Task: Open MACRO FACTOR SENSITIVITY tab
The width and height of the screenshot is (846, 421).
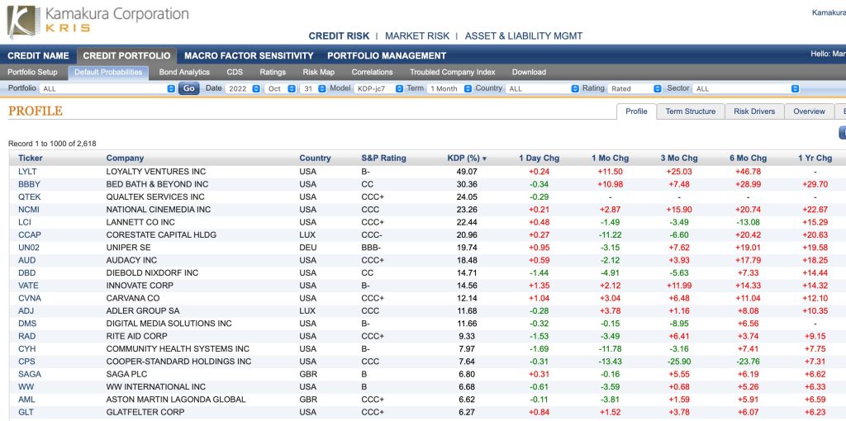Action: [x=249, y=55]
